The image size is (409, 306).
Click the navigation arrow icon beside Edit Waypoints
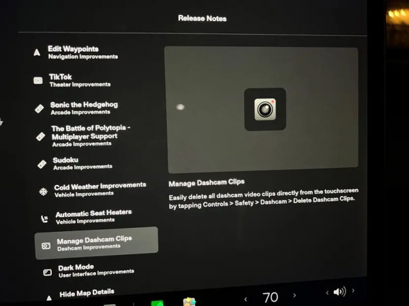click(37, 52)
